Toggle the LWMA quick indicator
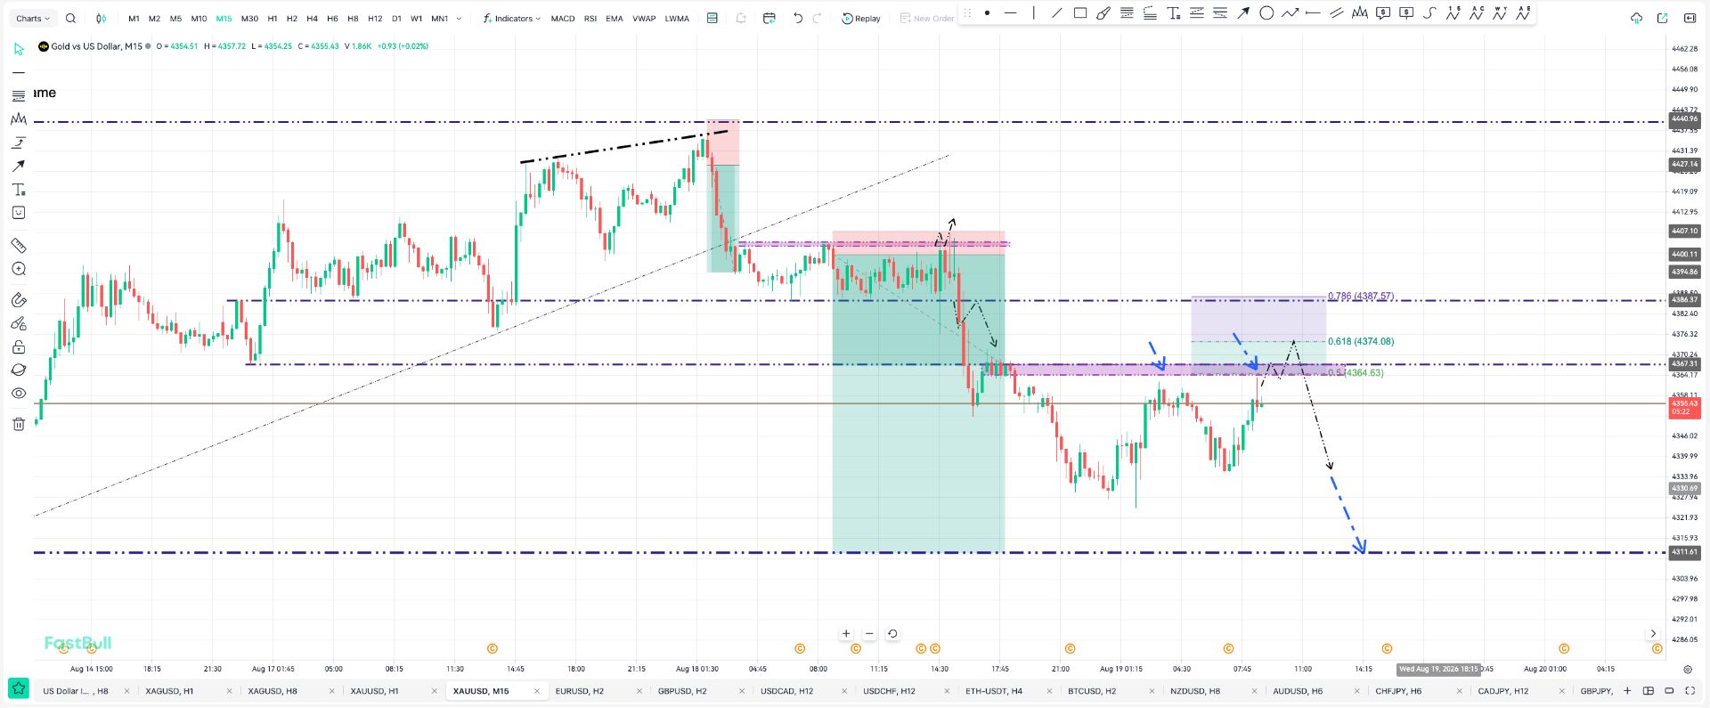This screenshot has width=1710, height=708. 677,18
